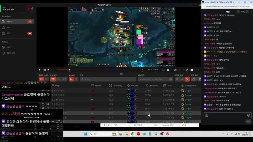Click the chat send button
253x142 pixels.
coord(248,121)
